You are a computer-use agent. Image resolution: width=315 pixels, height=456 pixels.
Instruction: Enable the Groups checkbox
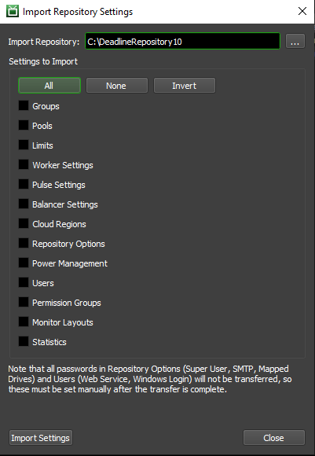(24, 105)
